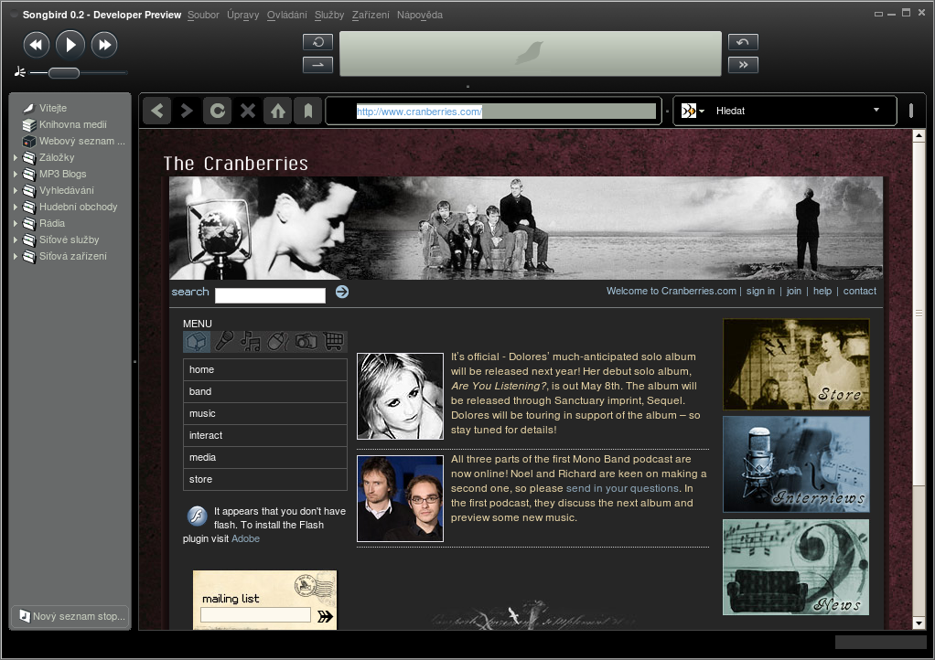
Task: Open the interact menu entry
Action: click(x=264, y=435)
